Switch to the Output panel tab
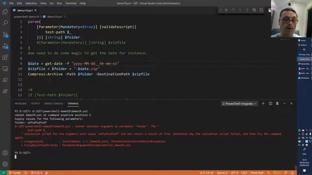The height and width of the screenshot is (175, 312). coord(36,104)
